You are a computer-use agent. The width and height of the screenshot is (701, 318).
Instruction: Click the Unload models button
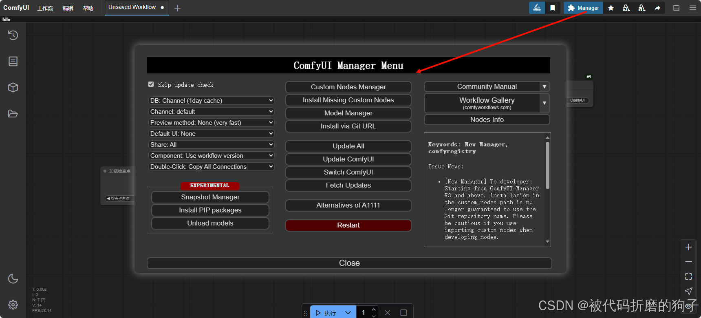210,223
